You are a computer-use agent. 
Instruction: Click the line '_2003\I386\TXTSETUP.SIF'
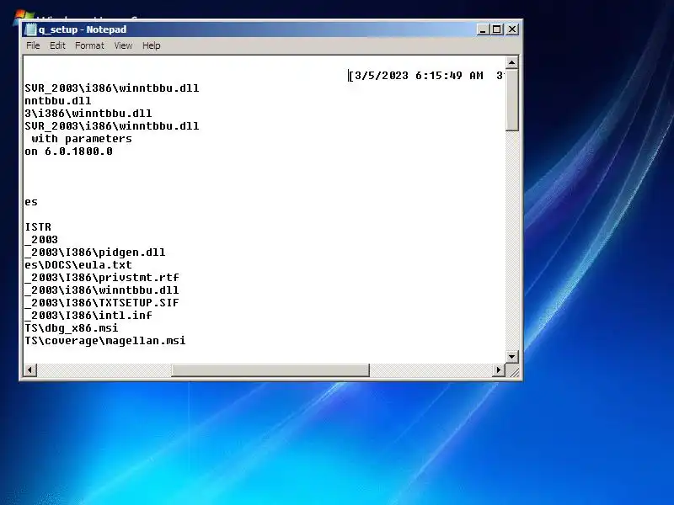102,303
